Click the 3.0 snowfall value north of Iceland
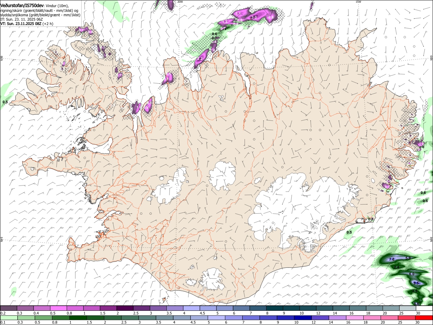The height and width of the screenshot is (325, 433). 254,17
